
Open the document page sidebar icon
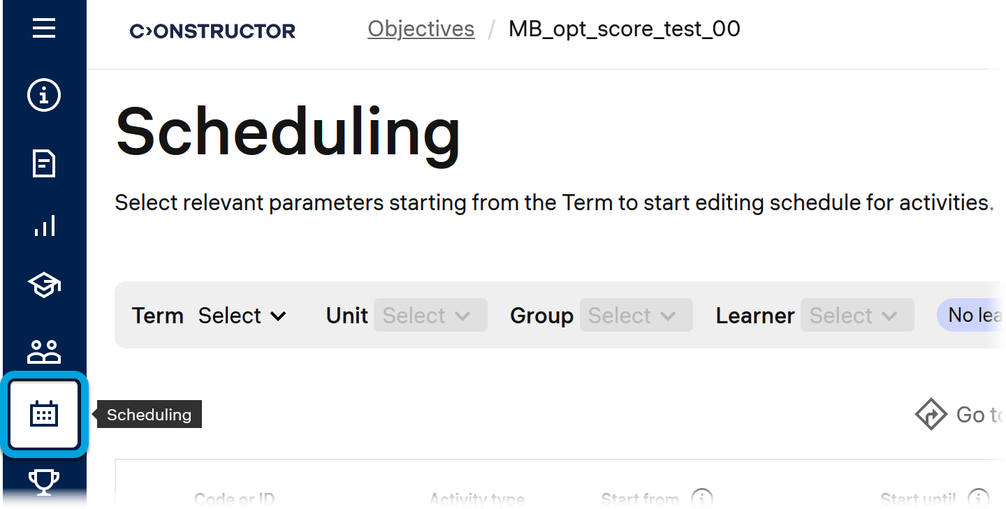coord(44,164)
